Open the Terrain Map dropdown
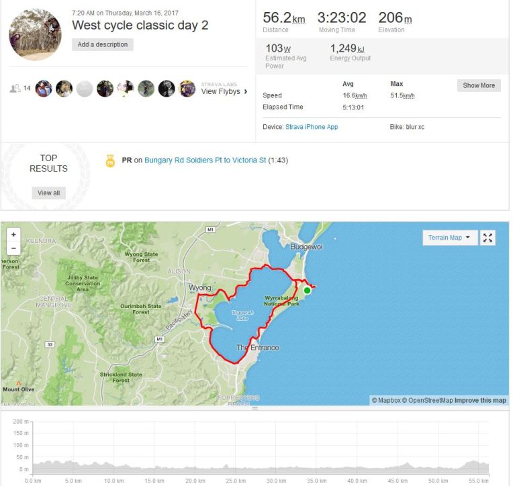 pyautogui.click(x=450, y=238)
